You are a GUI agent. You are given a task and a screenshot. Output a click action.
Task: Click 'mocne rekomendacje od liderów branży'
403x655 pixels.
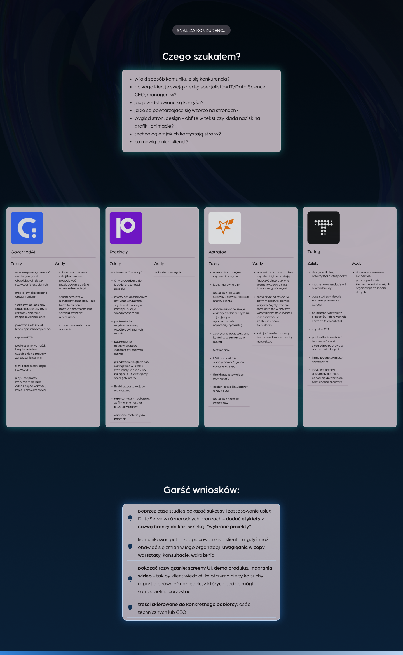click(329, 286)
